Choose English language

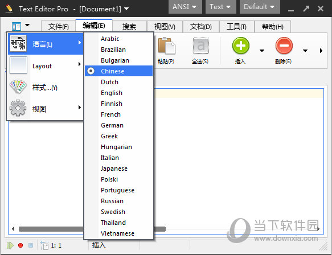click(118, 93)
